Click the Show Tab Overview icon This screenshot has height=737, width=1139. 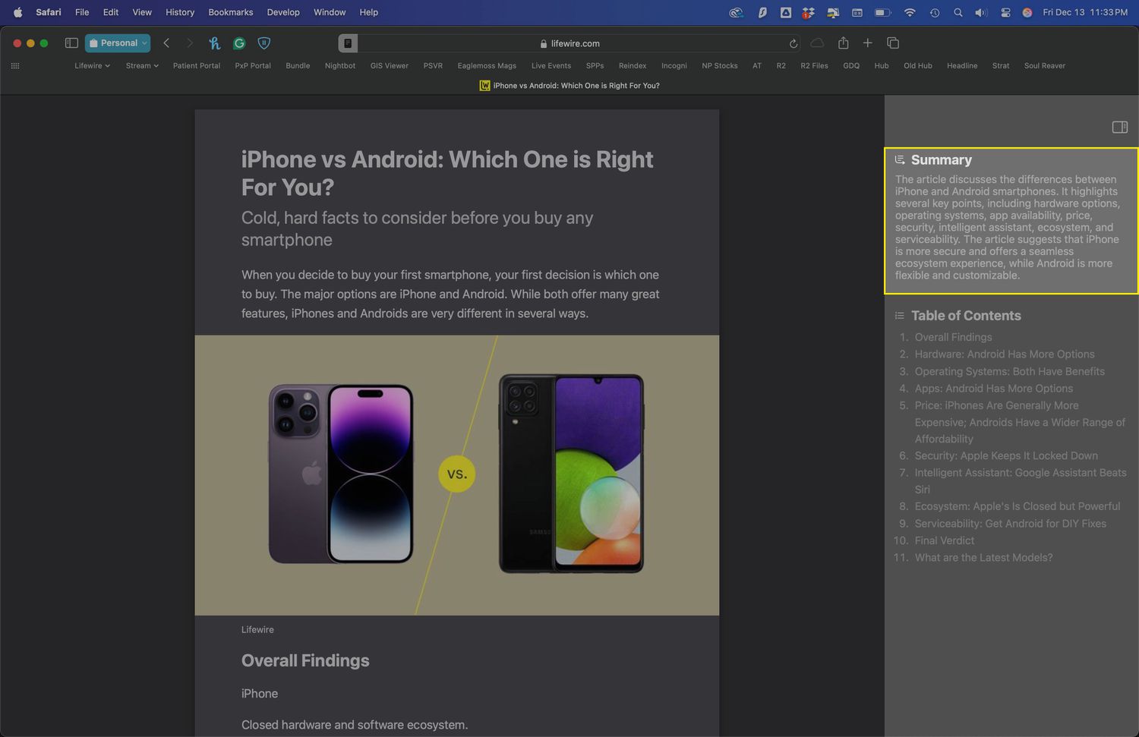tap(893, 43)
